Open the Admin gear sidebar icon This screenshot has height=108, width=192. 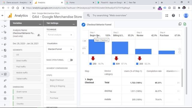click(5, 98)
